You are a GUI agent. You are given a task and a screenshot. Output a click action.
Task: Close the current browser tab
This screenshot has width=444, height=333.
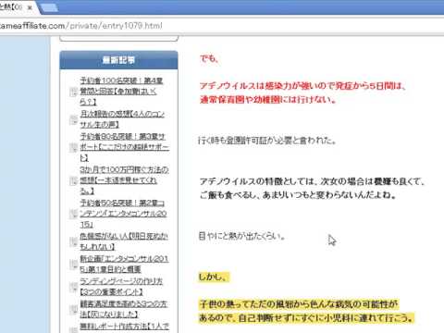click(x=30, y=7)
